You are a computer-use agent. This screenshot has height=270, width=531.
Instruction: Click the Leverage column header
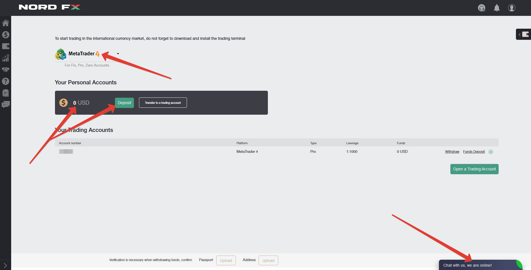pos(352,143)
